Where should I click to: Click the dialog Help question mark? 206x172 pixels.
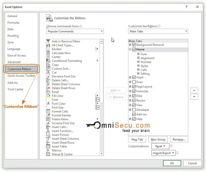pos(186,7)
